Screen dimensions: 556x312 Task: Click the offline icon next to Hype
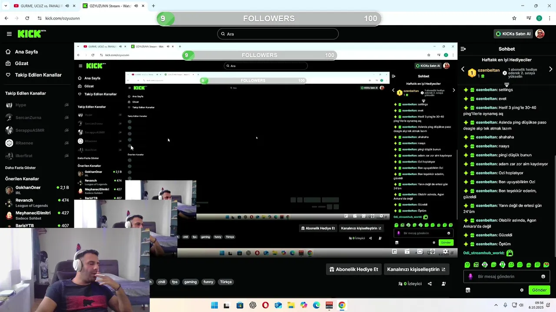66,105
